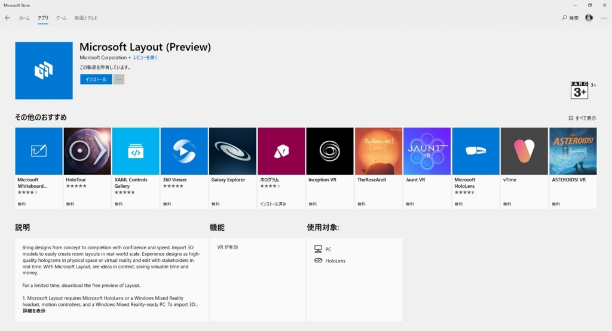Image resolution: width=612 pixels, height=331 pixels.
Task: Open the ホログラム app tile
Action: click(x=281, y=168)
